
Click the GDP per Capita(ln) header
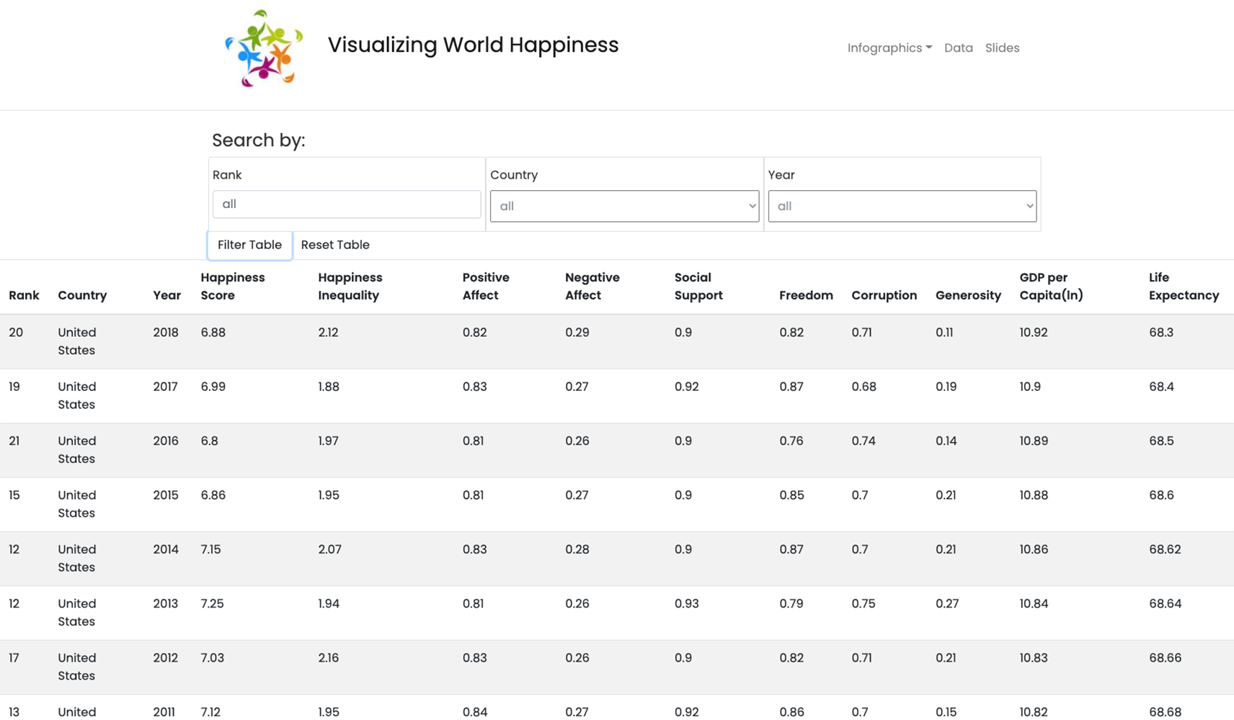[x=1051, y=287]
